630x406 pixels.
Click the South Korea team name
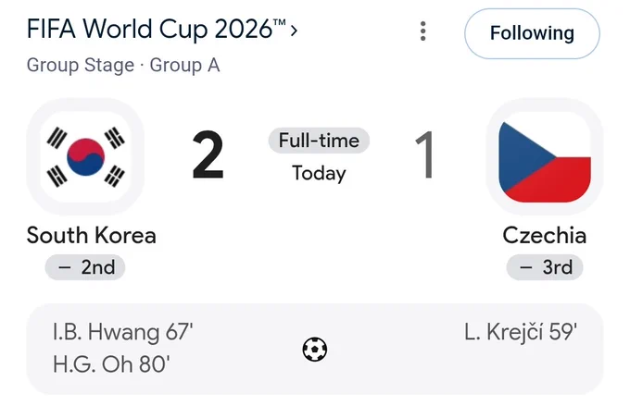tap(91, 235)
